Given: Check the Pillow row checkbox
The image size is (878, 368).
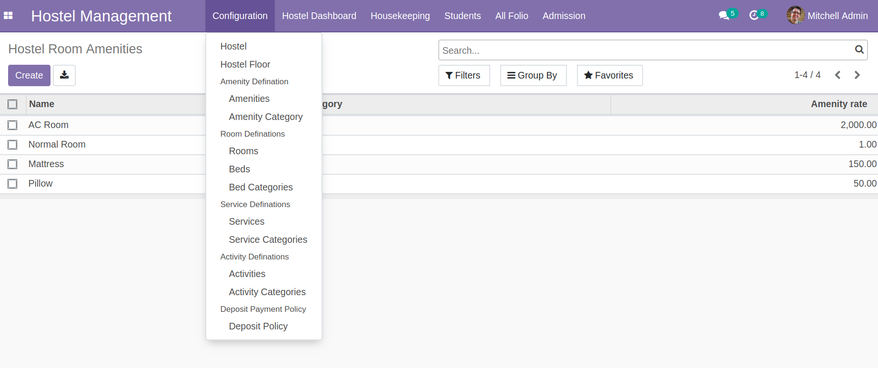Looking at the screenshot, I should point(12,184).
